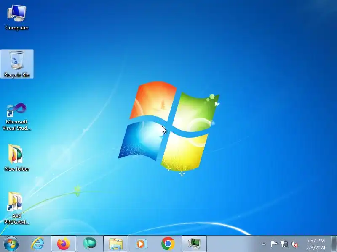This screenshot has width=337, height=252.
Task: Open the network status tray icon
Action: 284,244
